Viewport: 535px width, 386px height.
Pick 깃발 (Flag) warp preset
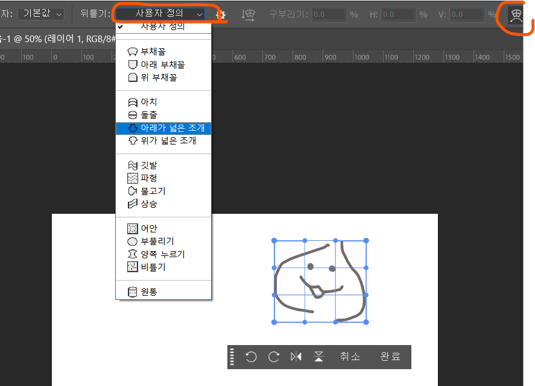tap(148, 165)
